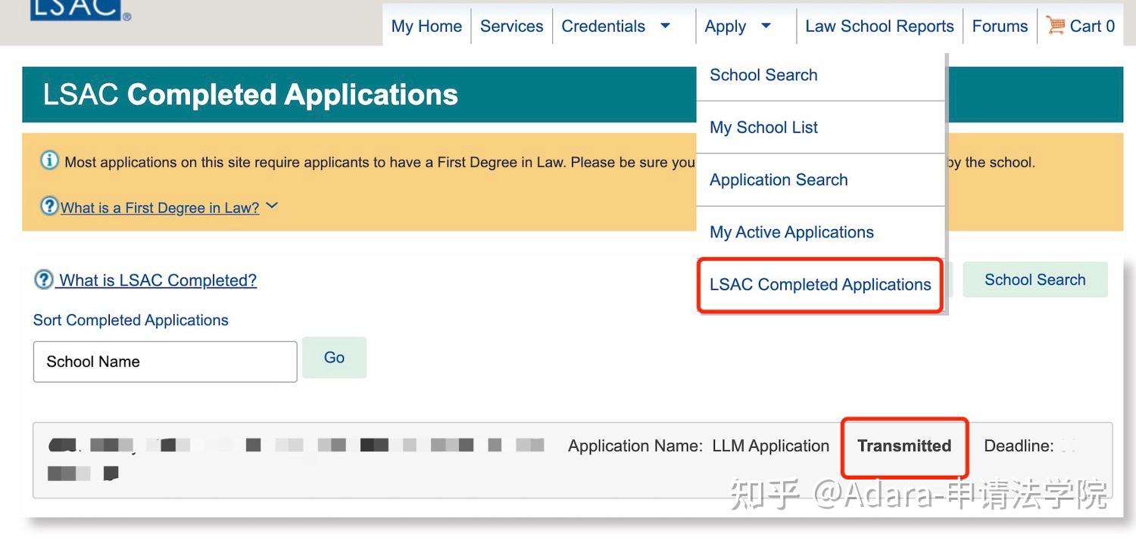Click the Sort Completed Applications label
The image size is (1136, 540).
(x=130, y=320)
